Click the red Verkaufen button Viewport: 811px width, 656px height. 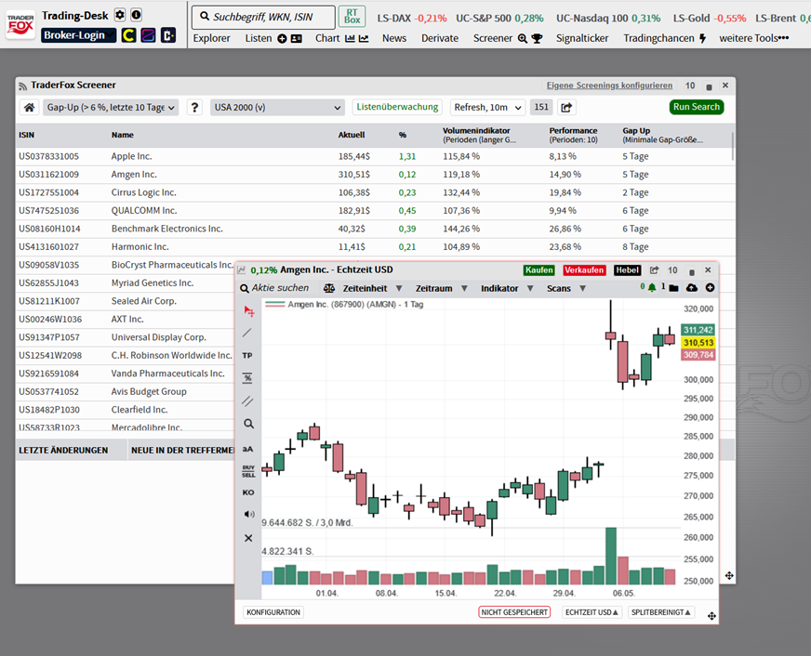(x=584, y=270)
